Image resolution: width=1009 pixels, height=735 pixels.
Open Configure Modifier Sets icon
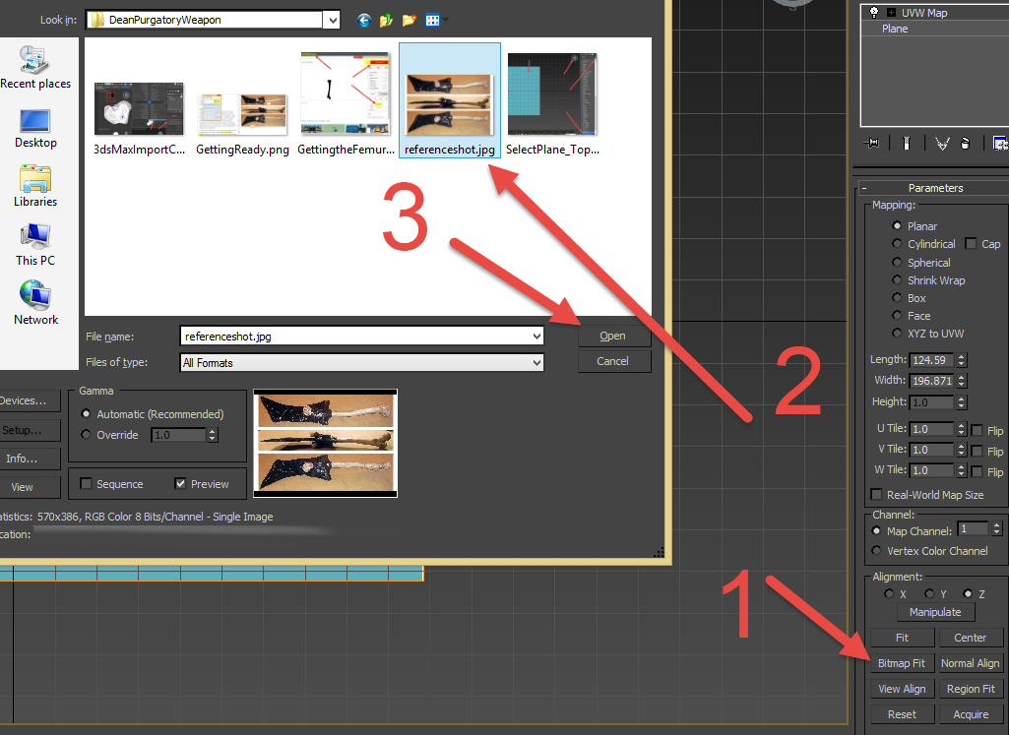click(x=1000, y=144)
